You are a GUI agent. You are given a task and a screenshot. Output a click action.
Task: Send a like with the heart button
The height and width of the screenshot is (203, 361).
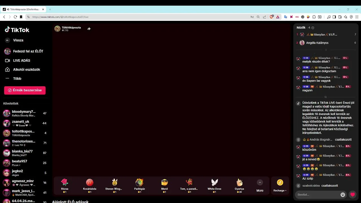[x=353, y=195]
